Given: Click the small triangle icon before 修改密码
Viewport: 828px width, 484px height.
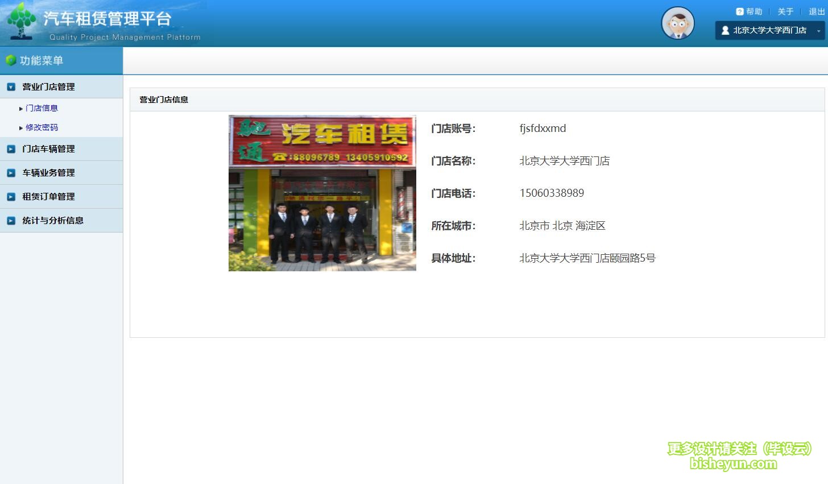Looking at the screenshot, I should click(20, 127).
